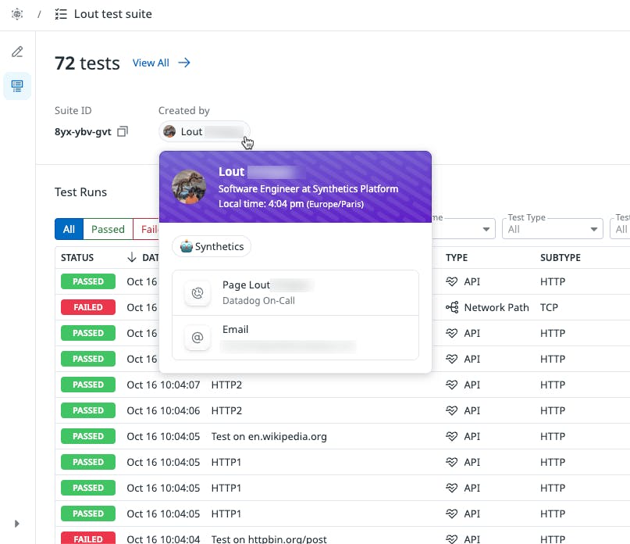Click the test suite checklist icon beside title
630x544 pixels.
tap(61, 13)
